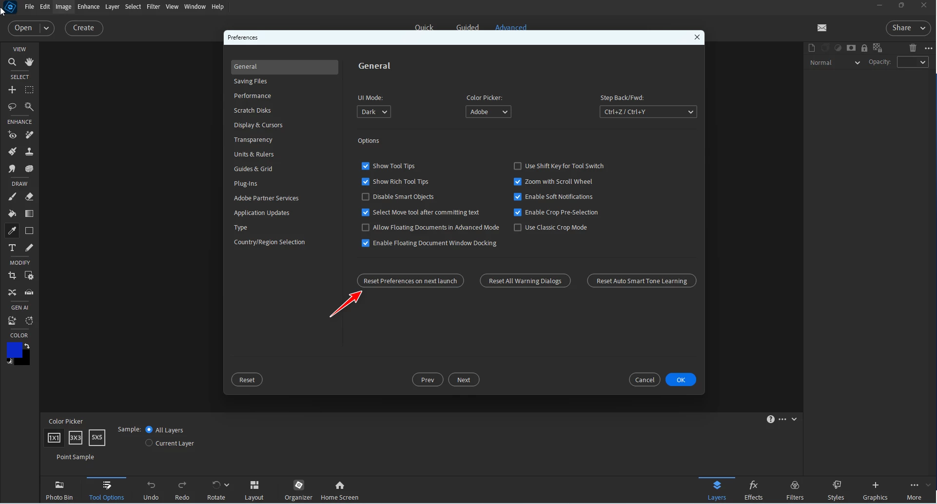Toggle Zoom with Scroll Wheel
937x504 pixels.
[518, 182]
